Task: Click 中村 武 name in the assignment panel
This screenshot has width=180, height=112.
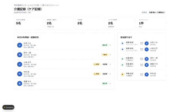Action: tap(153, 73)
